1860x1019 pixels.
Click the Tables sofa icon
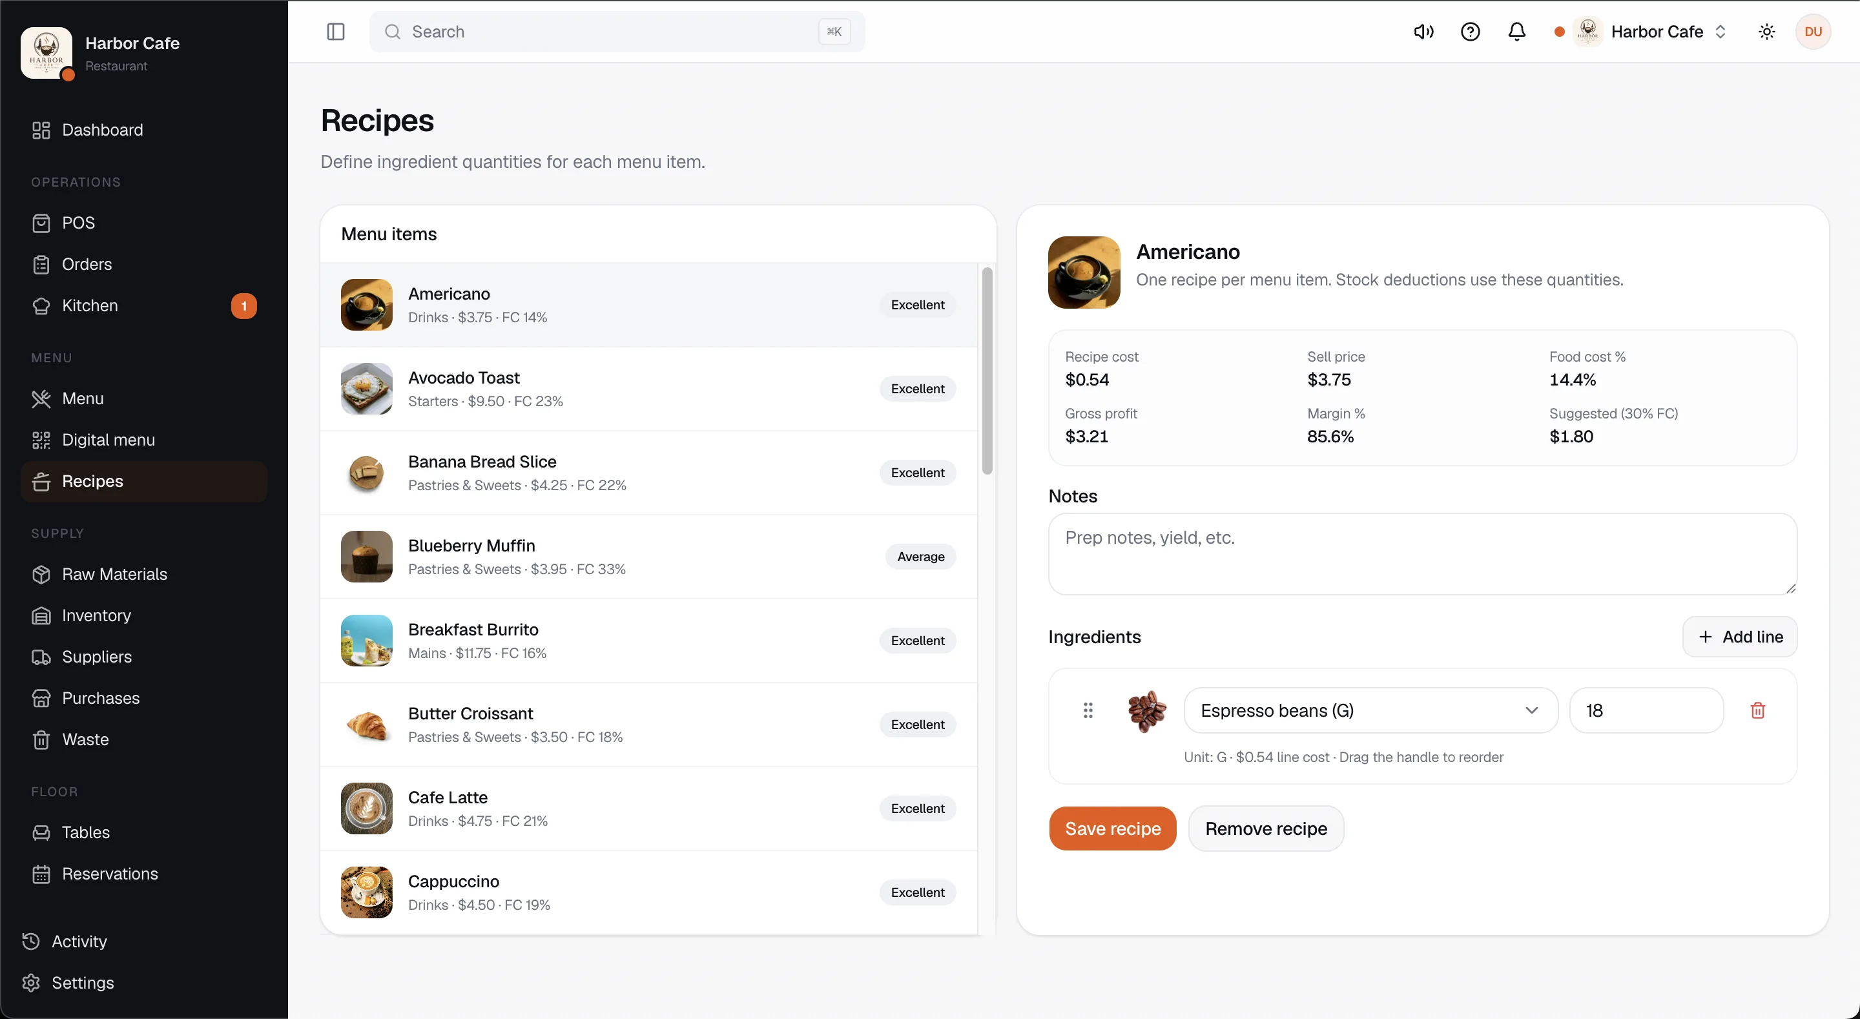tap(41, 832)
